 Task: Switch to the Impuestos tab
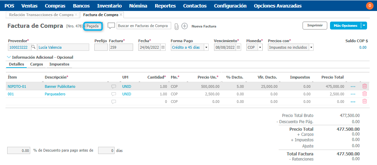tap(59, 64)
